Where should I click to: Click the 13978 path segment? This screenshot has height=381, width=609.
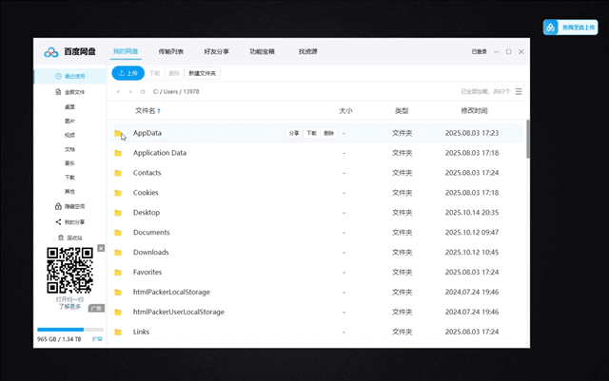[191, 91]
